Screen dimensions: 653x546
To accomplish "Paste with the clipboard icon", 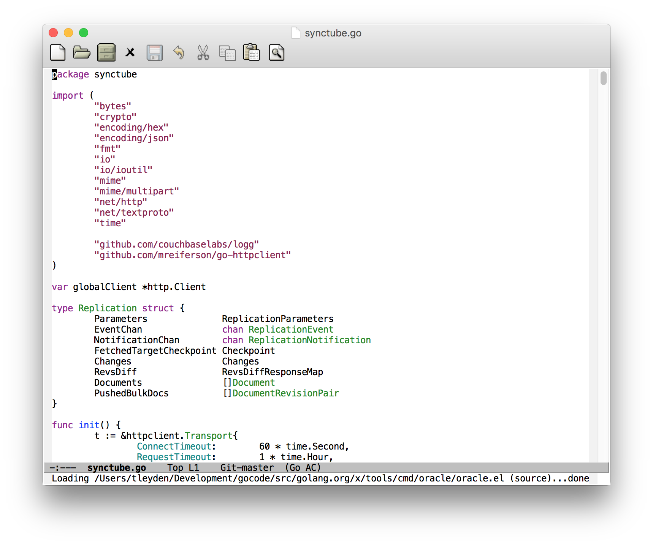I will [x=252, y=52].
